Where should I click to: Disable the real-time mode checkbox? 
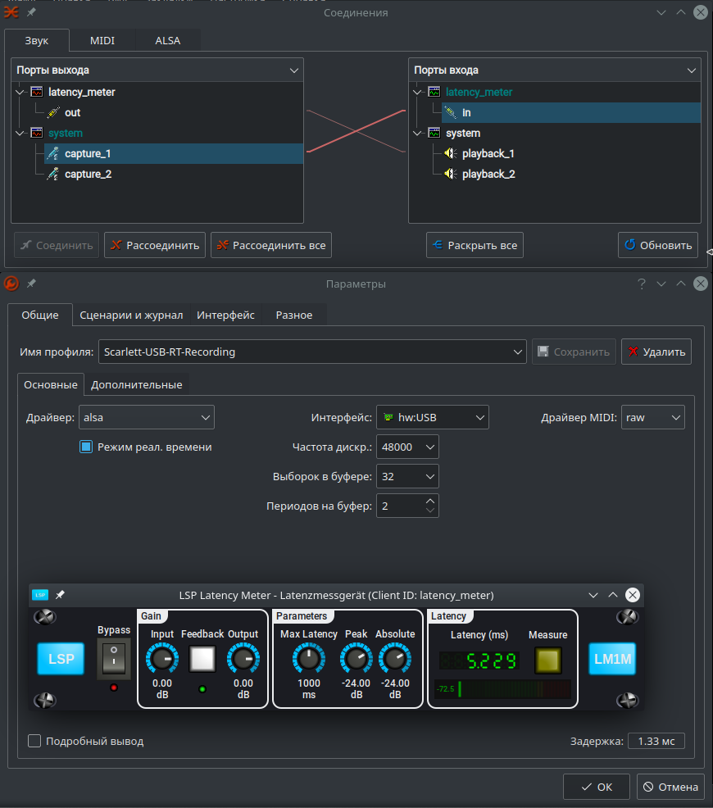[86, 447]
